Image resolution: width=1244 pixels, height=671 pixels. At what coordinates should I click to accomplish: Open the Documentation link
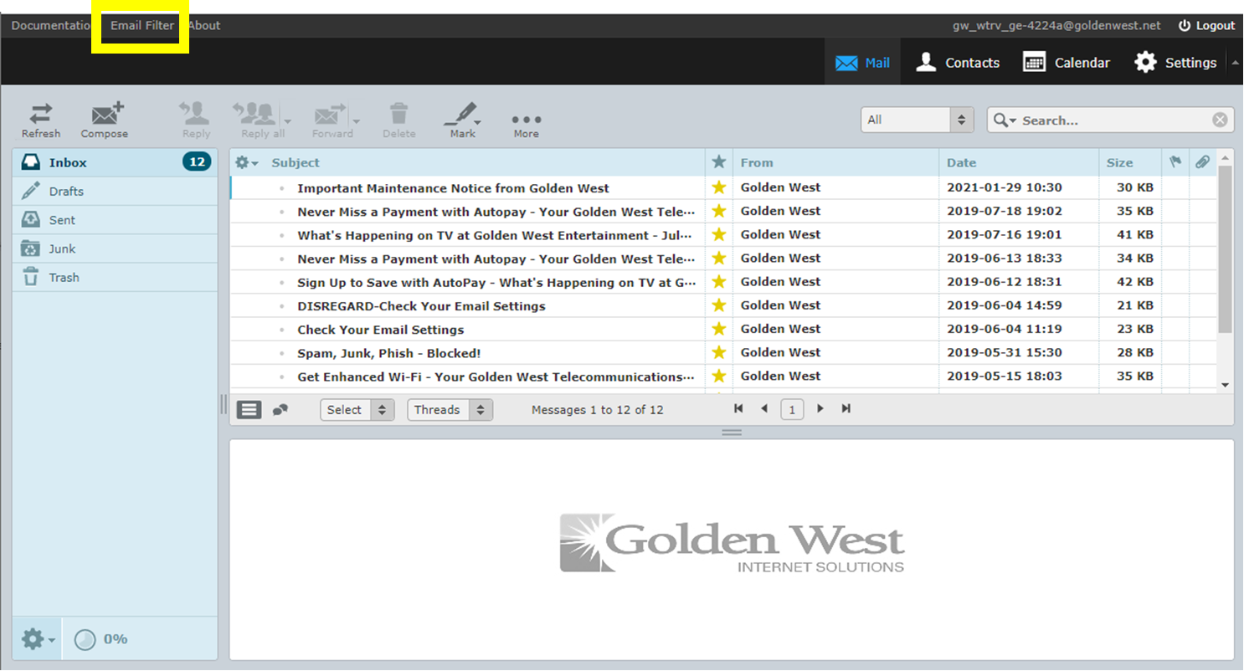tap(48, 25)
